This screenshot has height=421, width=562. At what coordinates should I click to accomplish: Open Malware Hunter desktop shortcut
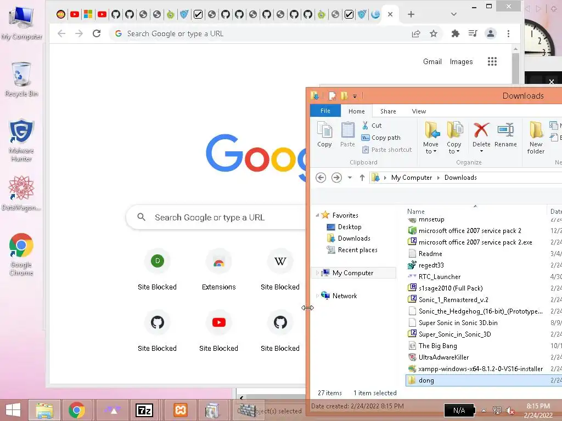click(21, 140)
